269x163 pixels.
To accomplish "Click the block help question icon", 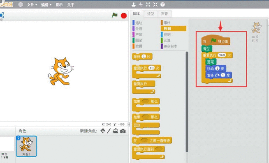I will tap(162, 5).
